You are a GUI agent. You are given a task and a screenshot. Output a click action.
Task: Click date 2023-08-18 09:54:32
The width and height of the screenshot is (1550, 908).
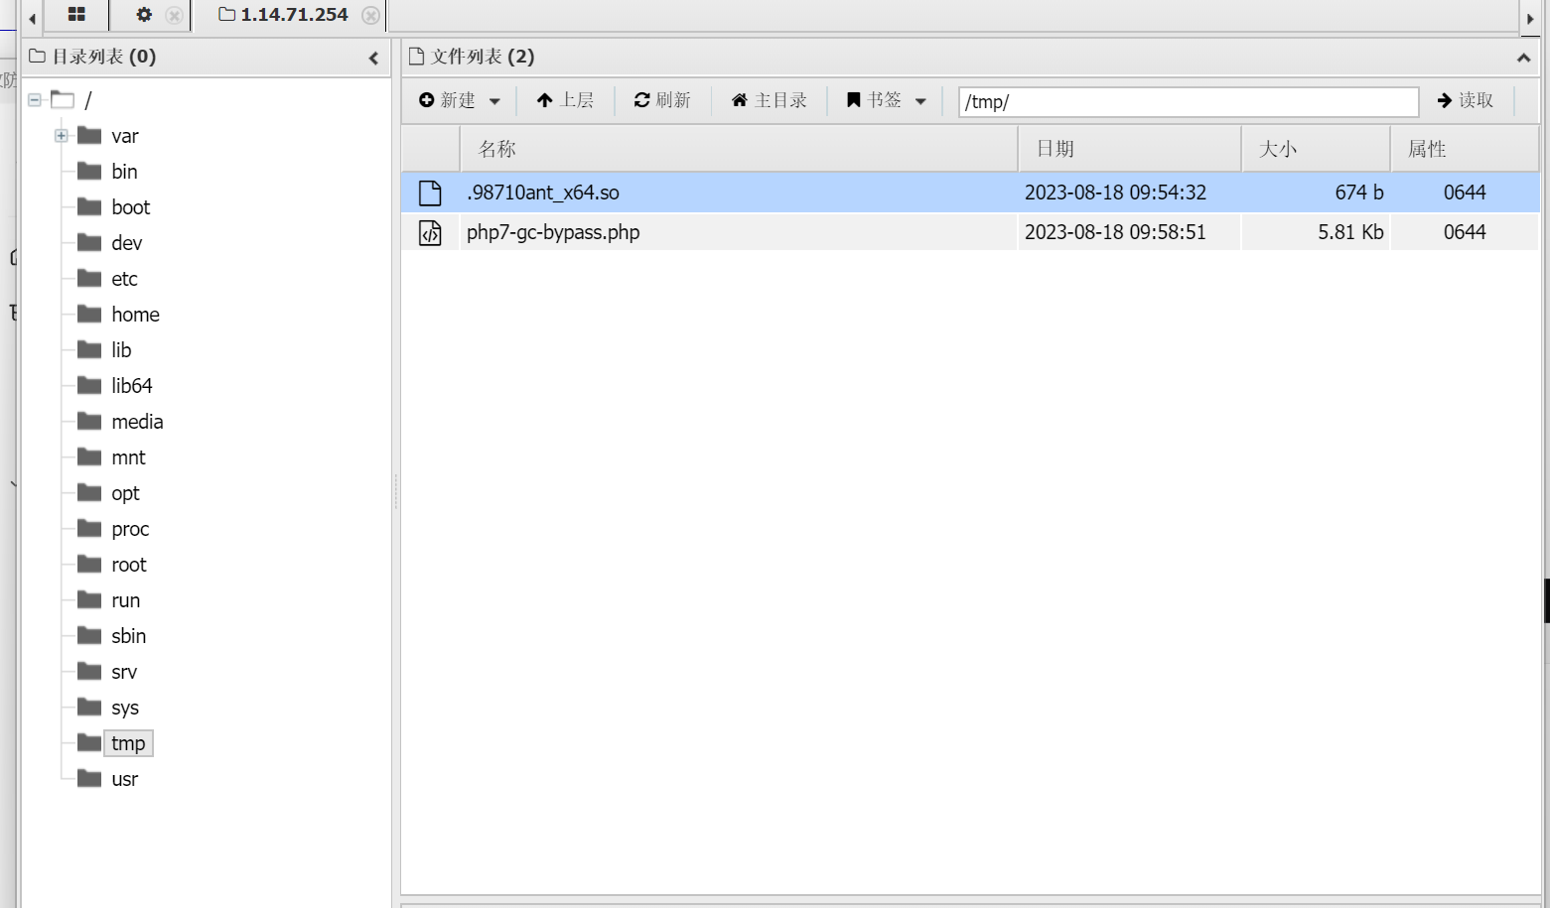[1115, 193]
